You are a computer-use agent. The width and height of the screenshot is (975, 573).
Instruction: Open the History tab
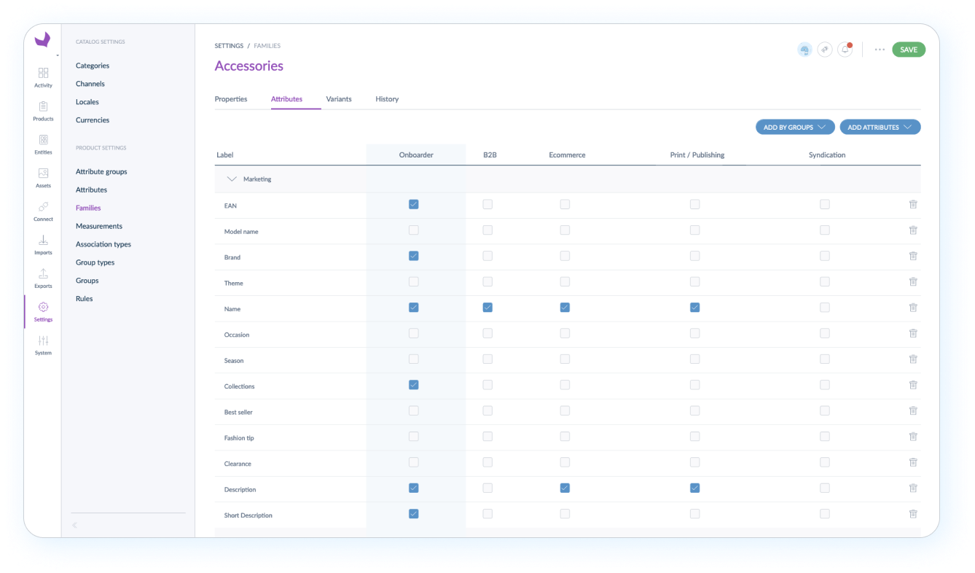tap(387, 98)
